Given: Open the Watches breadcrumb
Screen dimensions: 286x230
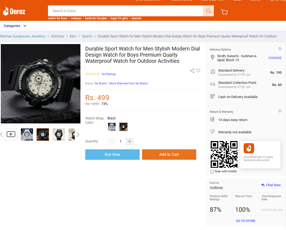Looking at the screenshot, I should click(x=57, y=36).
